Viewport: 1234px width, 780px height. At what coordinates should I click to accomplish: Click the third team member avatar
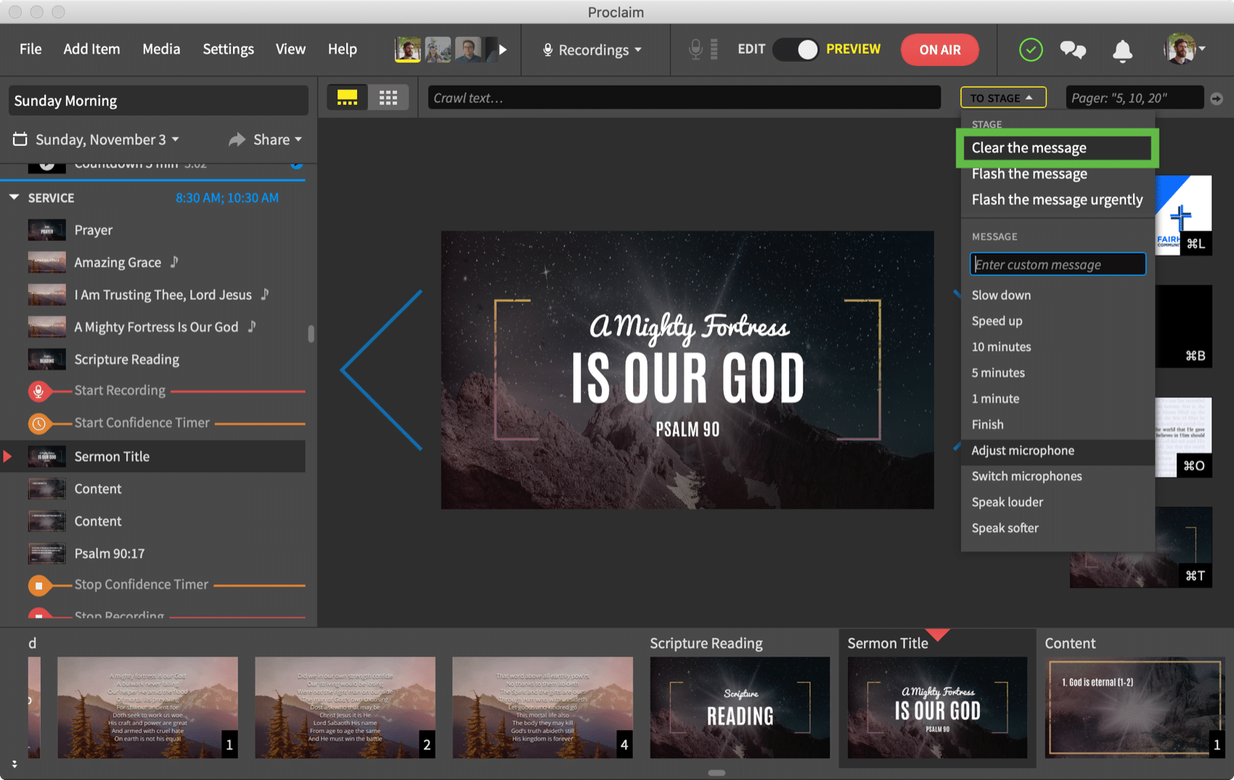point(469,49)
